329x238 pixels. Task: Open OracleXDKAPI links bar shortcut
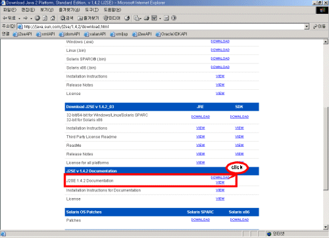172,34
